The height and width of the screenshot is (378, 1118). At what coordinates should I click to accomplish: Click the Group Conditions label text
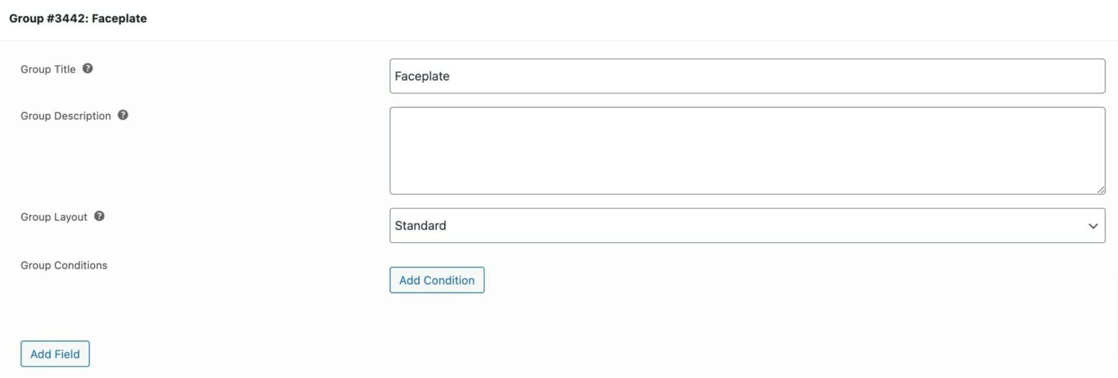point(64,265)
